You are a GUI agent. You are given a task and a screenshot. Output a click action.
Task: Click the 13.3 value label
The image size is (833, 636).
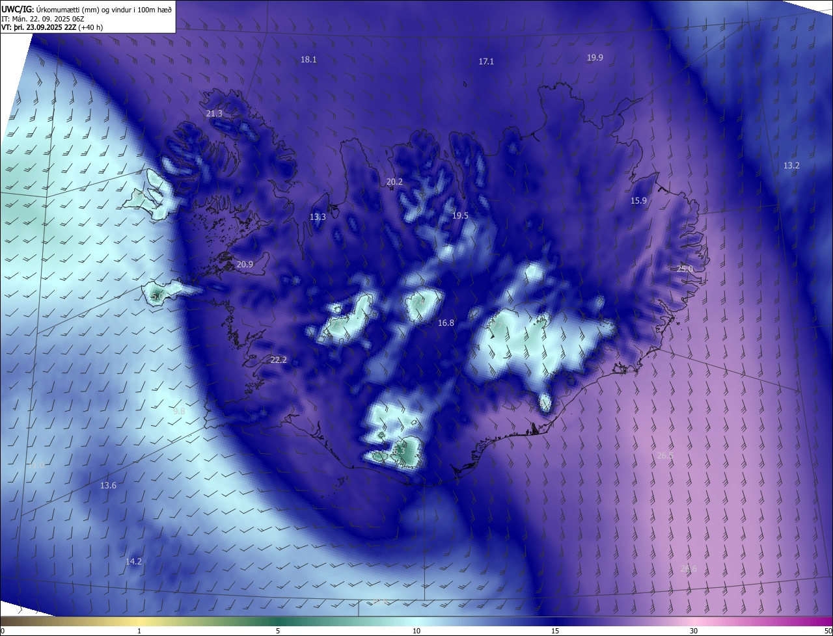[318, 217]
